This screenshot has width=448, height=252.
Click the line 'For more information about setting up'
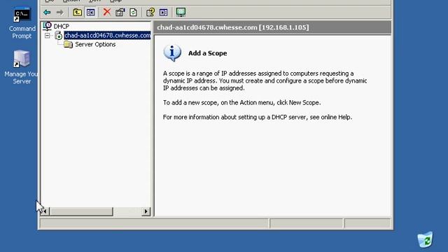click(258, 117)
